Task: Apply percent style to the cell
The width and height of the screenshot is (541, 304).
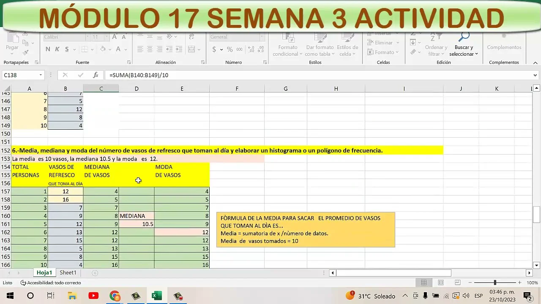Action: coord(230,49)
